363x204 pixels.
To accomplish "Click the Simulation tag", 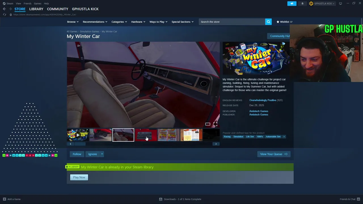I will click(238, 137).
